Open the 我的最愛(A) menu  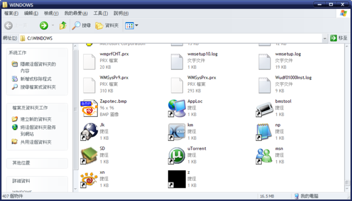[76, 13]
